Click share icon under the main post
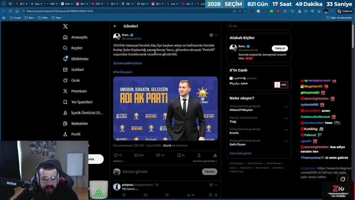The image size is (355, 200). 199,155
